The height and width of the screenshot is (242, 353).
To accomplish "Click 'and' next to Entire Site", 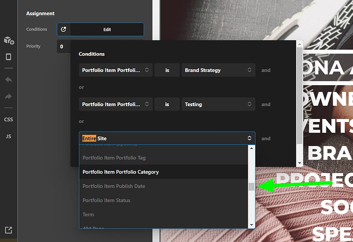I will click(266, 139).
